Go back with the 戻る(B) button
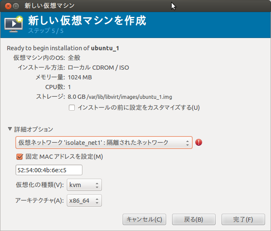The image size is (271, 231). 194,219
